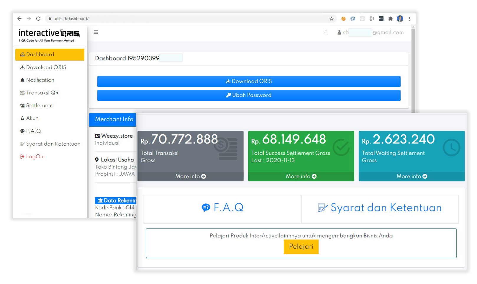Toggle sidebar with hamburger menu icon

point(96,32)
